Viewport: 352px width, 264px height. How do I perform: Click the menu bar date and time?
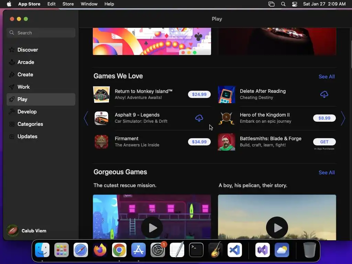click(x=324, y=4)
